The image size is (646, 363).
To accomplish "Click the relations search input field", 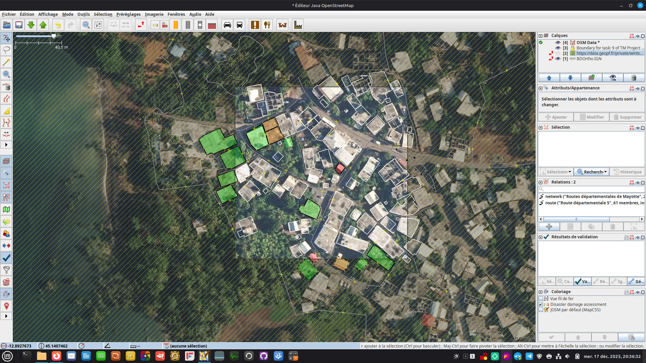I will pyautogui.click(x=592, y=189).
